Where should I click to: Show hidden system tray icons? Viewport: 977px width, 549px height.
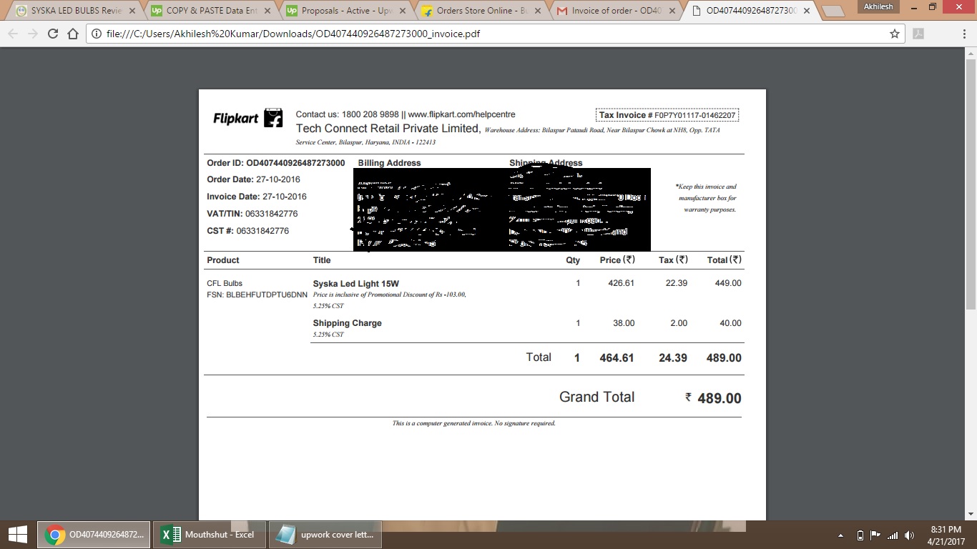(840, 535)
